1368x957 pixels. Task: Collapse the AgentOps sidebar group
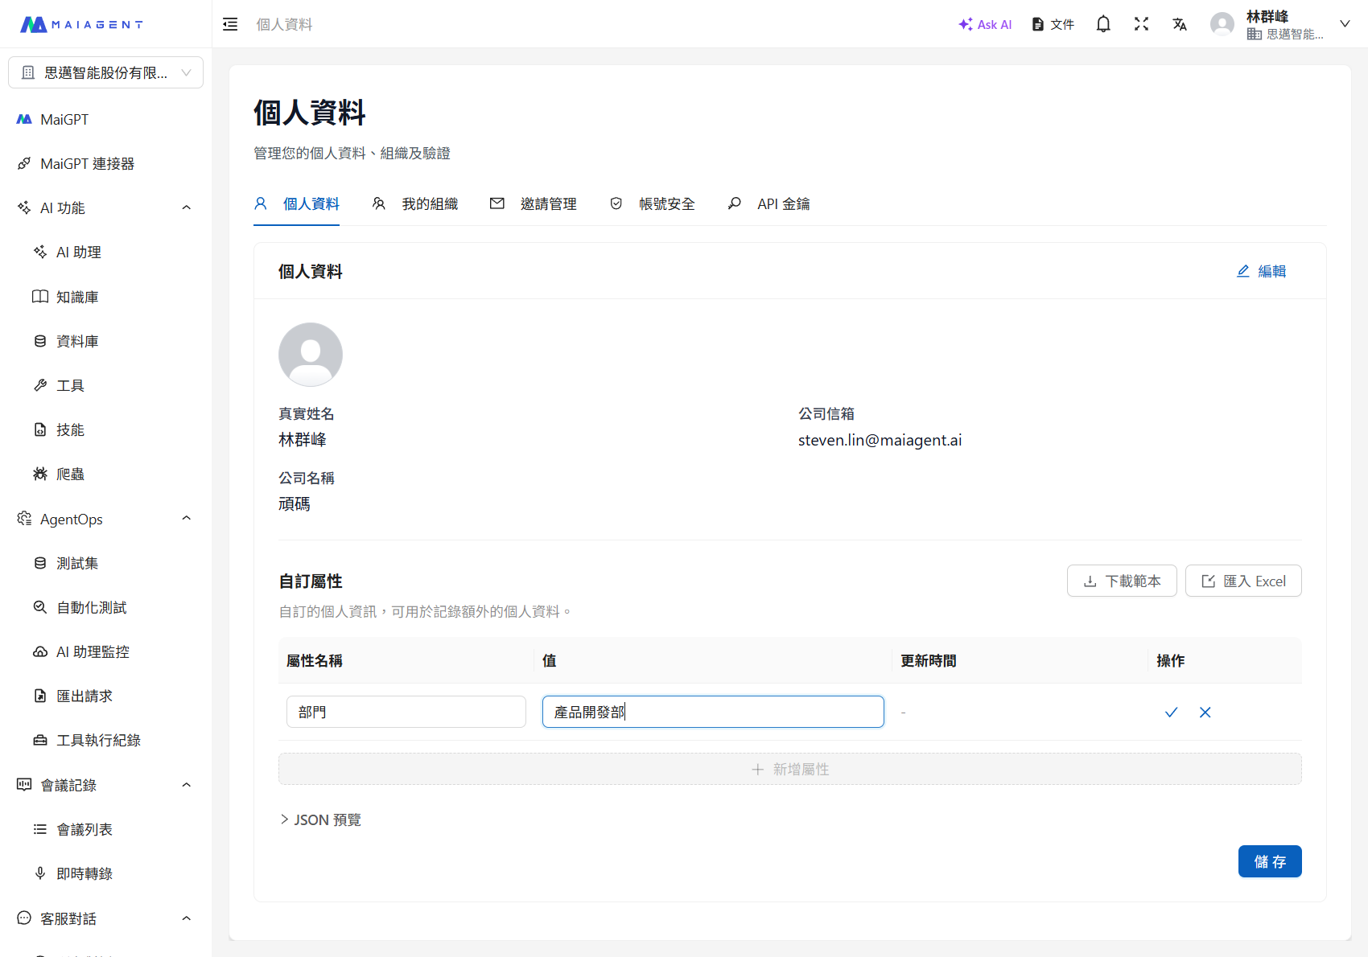coord(186,519)
